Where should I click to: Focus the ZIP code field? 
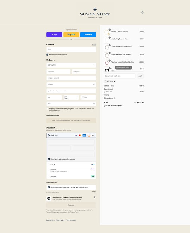[x=88, y=97]
